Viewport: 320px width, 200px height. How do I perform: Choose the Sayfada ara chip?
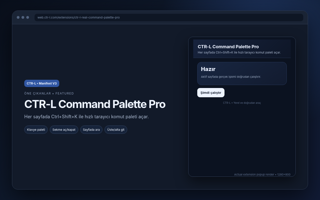tap(91, 129)
